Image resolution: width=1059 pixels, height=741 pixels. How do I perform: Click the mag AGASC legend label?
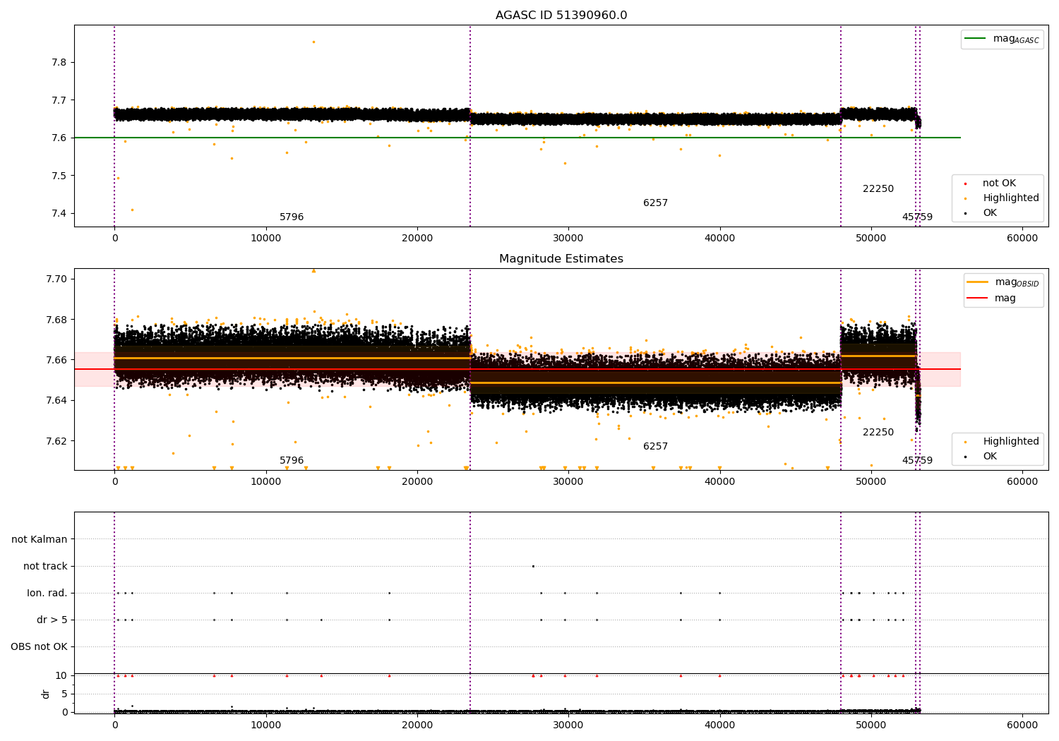click(x=1016, y=39)
